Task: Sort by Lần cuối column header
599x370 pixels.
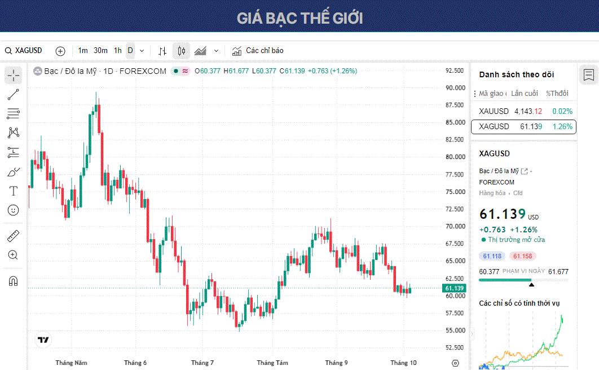Action: click(x=525, y=94)
